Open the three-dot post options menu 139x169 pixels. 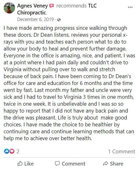pos(130,7)
